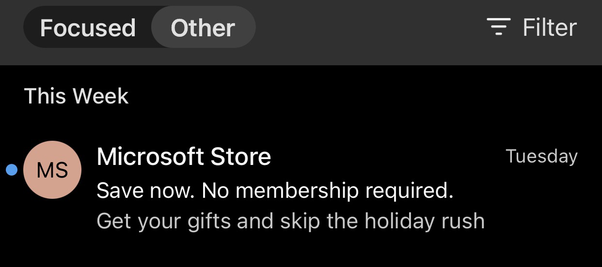The width and height of the screenshot is (602, 267).
Task: Open the Filter options menu
Action: pos(532,27)
